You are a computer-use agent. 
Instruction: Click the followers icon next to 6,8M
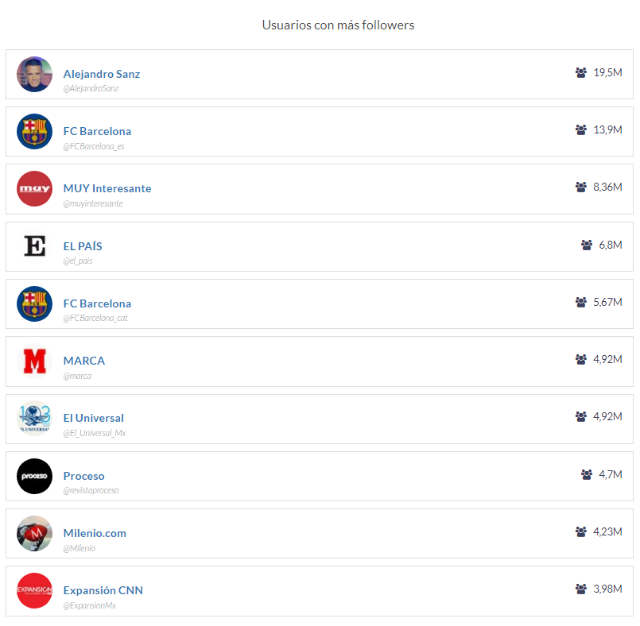tap(587, 245)
